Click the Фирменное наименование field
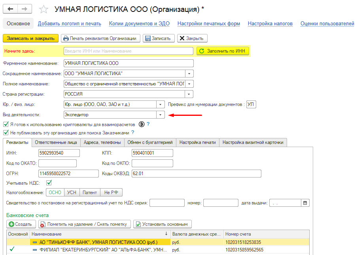This screenshot has height=255, width=363. [x=129, y=63]
